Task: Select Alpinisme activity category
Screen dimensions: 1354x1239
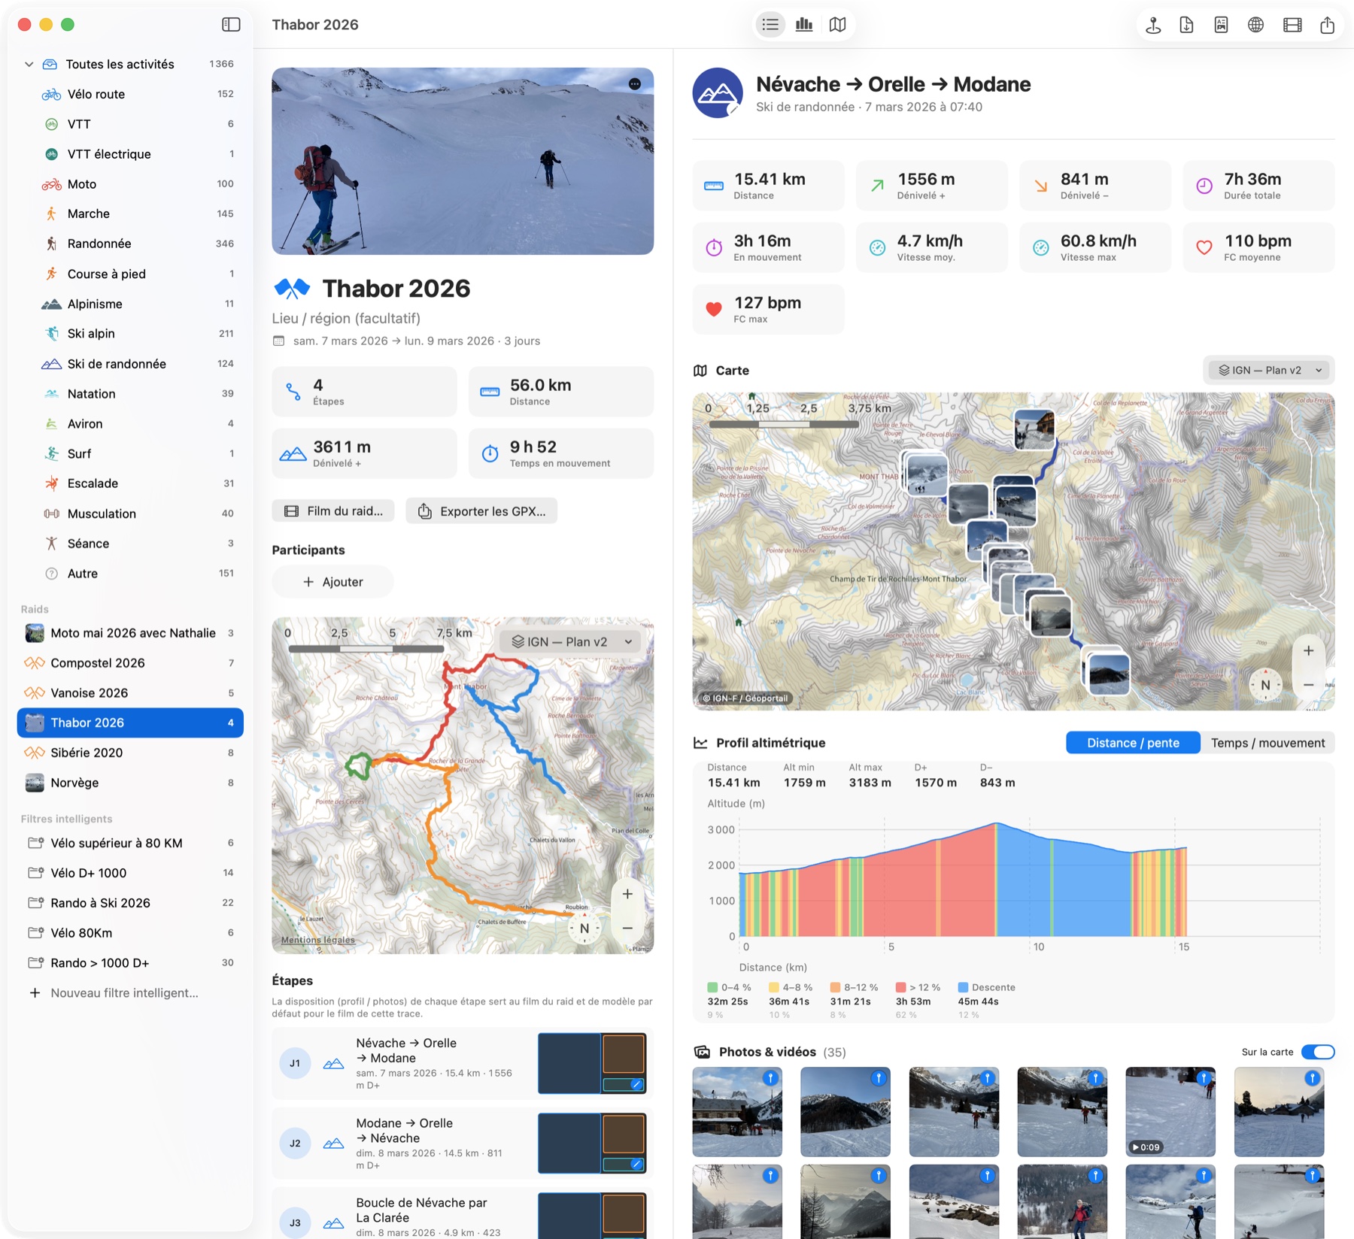Action: click(130, 304)
